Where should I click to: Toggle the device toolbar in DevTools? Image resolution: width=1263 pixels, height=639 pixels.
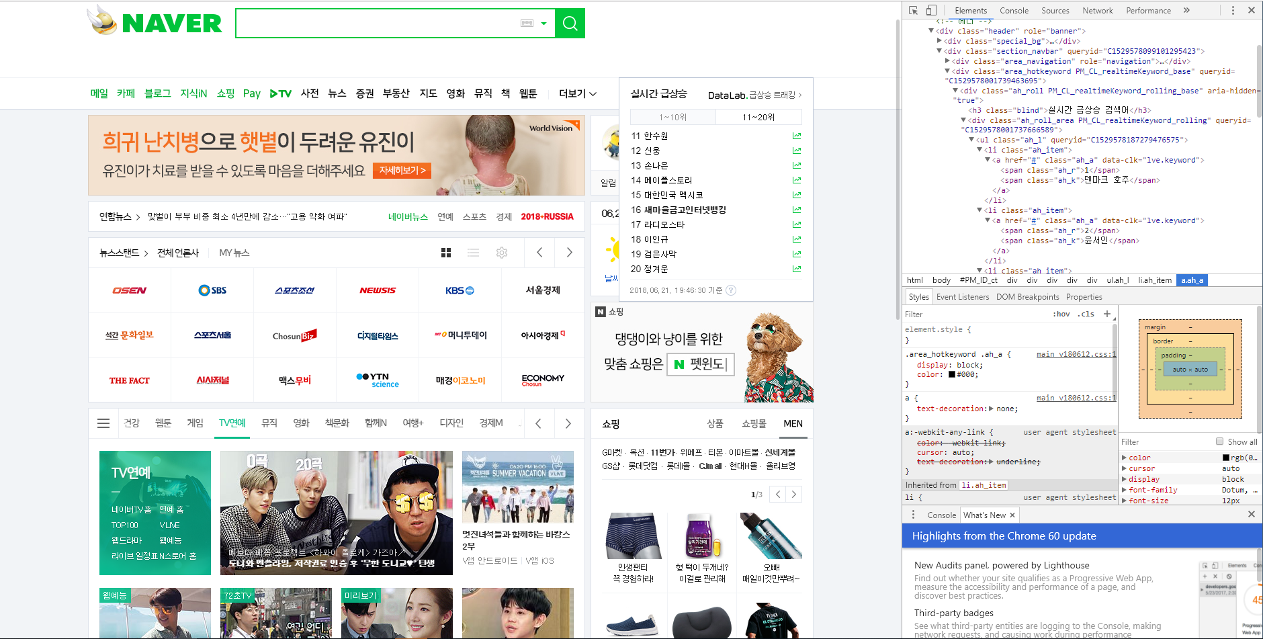[931, 10]
